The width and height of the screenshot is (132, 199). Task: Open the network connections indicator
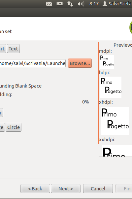pyautogui.click(x=70, y=4)
